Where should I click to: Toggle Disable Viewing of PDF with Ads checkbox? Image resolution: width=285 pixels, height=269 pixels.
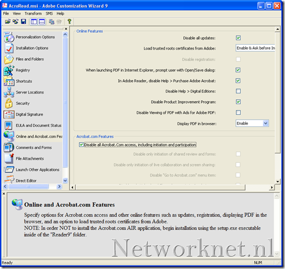238,113
